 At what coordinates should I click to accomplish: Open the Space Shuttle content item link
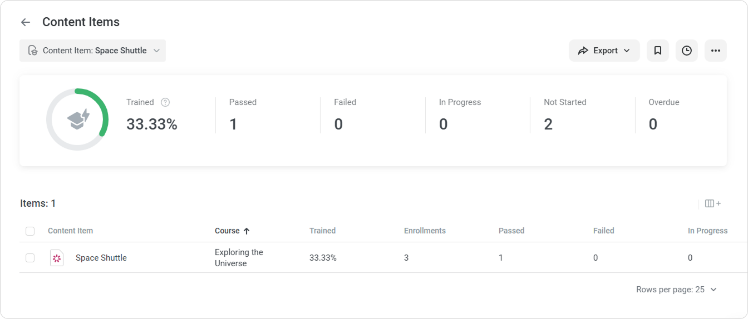(x=101, y=258)
